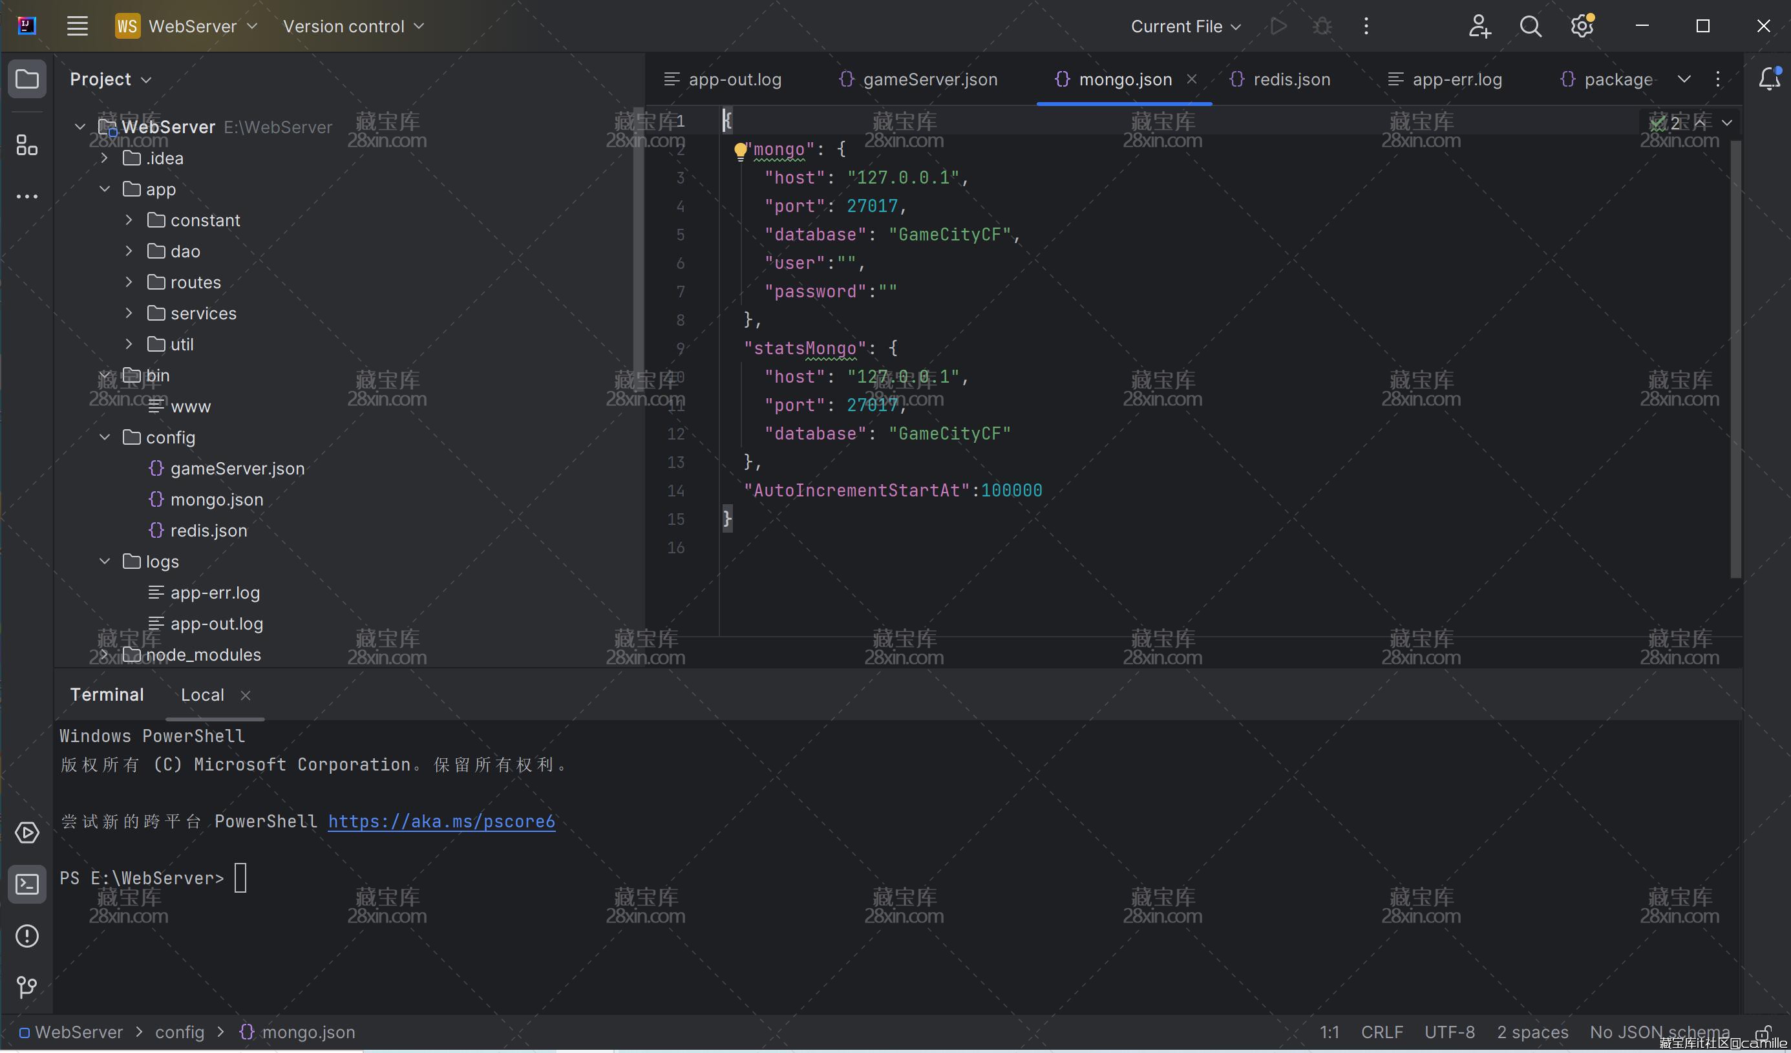Click the Search Everywhere magnifier icon
Viewport: 1791px width, 1053px height.
click(1530, 27)
